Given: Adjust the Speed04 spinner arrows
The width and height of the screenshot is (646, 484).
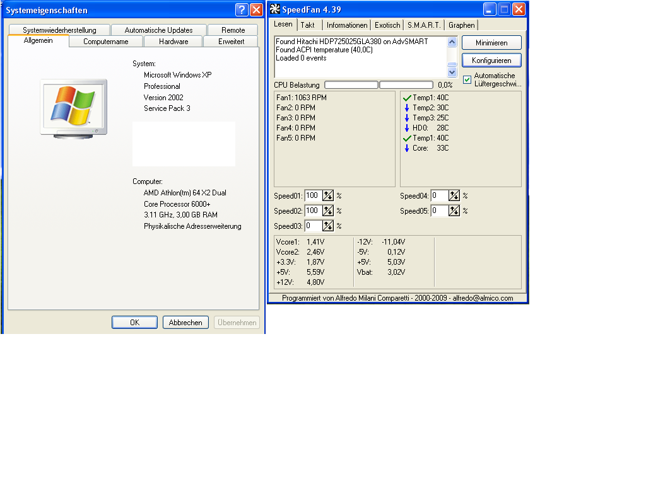Looking at the screenshot, I should coord(454,195).
